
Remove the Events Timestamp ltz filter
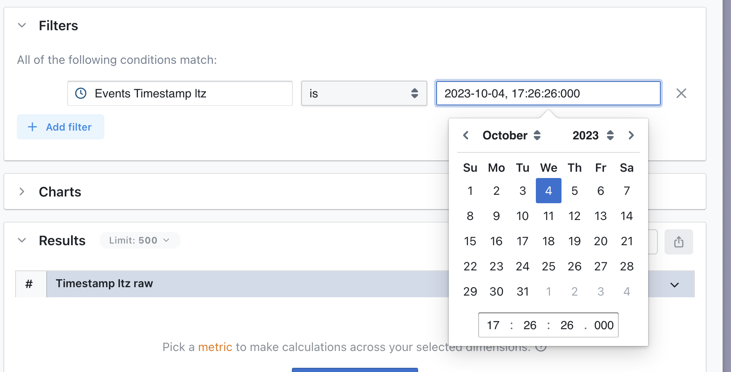pos(681,93)
